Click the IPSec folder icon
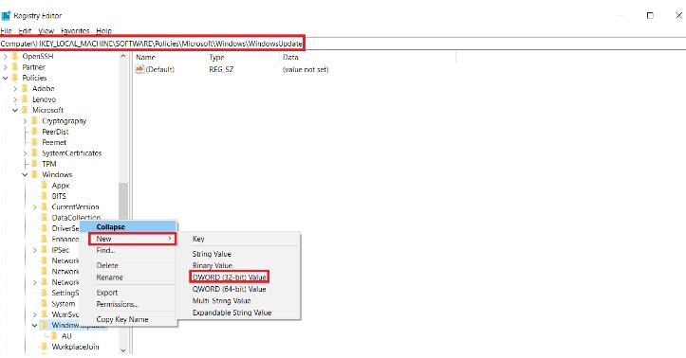 [45, 250]
